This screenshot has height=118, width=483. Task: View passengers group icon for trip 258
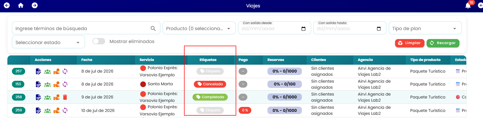[x=47, y=97]
